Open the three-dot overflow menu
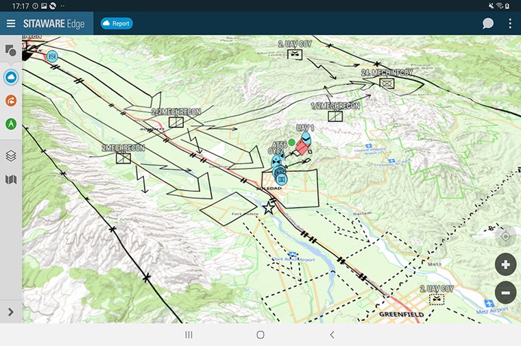Viewport: 521px width, 346px height. 510,23
